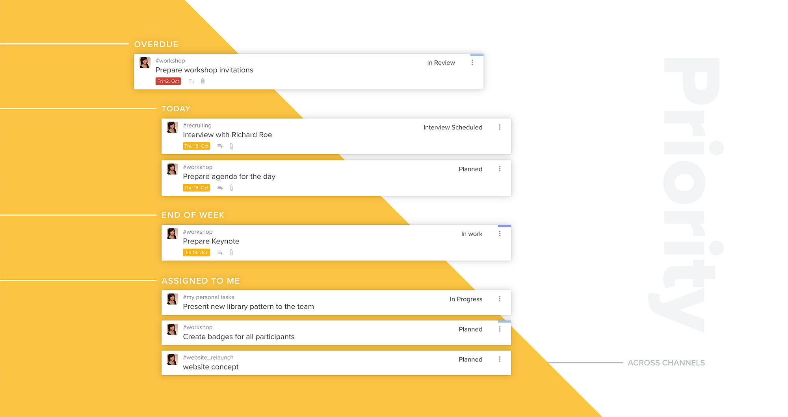Screen dimensions: 788x417
Task: Open Present new library pattern to the team
Action: tap(248, 306)
